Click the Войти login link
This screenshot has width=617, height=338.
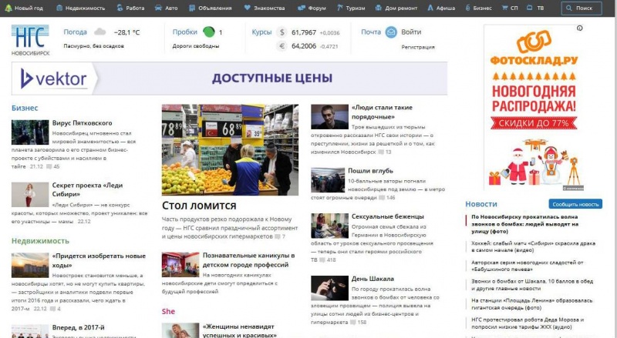(x=411, y=32)
